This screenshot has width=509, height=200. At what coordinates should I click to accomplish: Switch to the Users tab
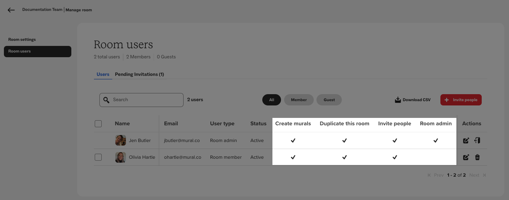coord(103,74)
